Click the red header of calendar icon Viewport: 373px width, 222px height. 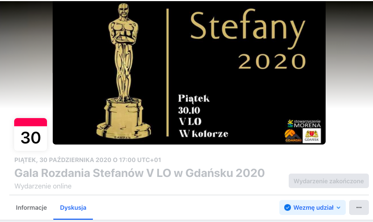pos(31,122)
